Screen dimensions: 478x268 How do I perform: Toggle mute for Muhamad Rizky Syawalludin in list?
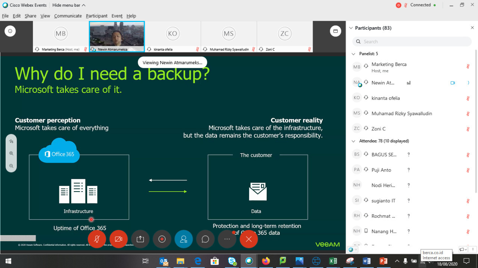(x=468, y=114)
